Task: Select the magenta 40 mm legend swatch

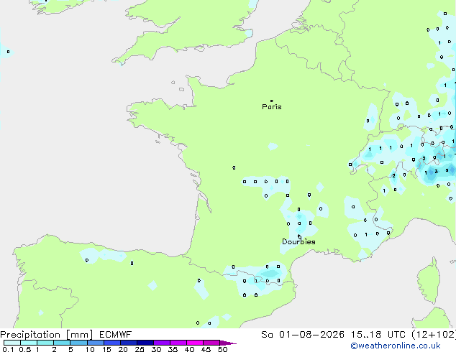Action: 195,343
